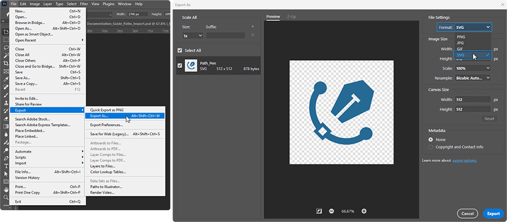Image resolution: width=507 pixels, height=222 pixels.
Task: Expand the Export submenu in File menu
Action: click(x=48, y=110)
